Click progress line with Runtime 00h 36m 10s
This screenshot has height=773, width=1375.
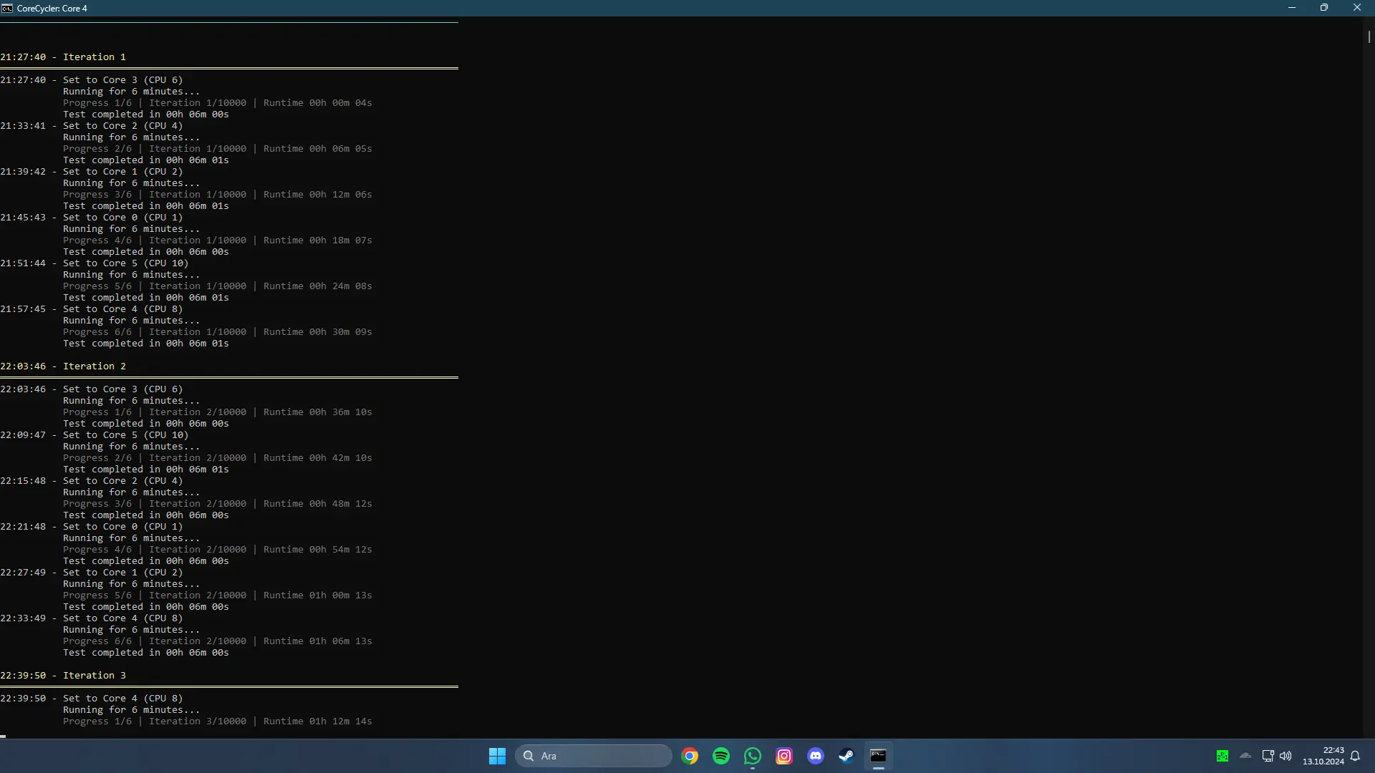pos(218,412)
